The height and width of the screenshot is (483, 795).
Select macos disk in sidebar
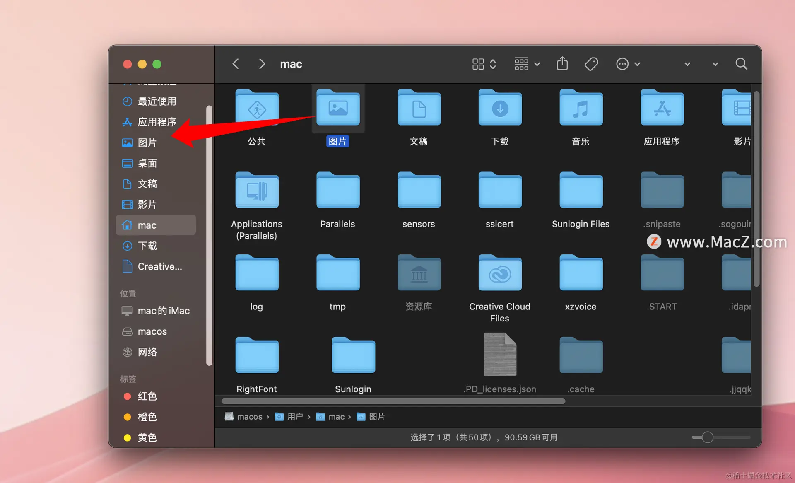tap(152, 331)
